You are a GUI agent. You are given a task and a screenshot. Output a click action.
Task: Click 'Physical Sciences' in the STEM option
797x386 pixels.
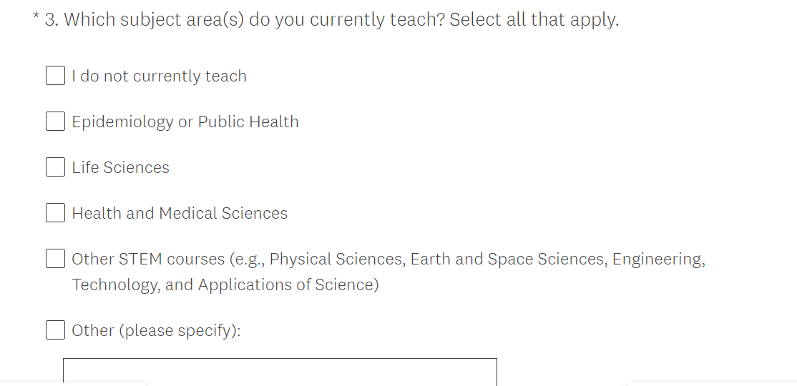click(x=336, y=259)
